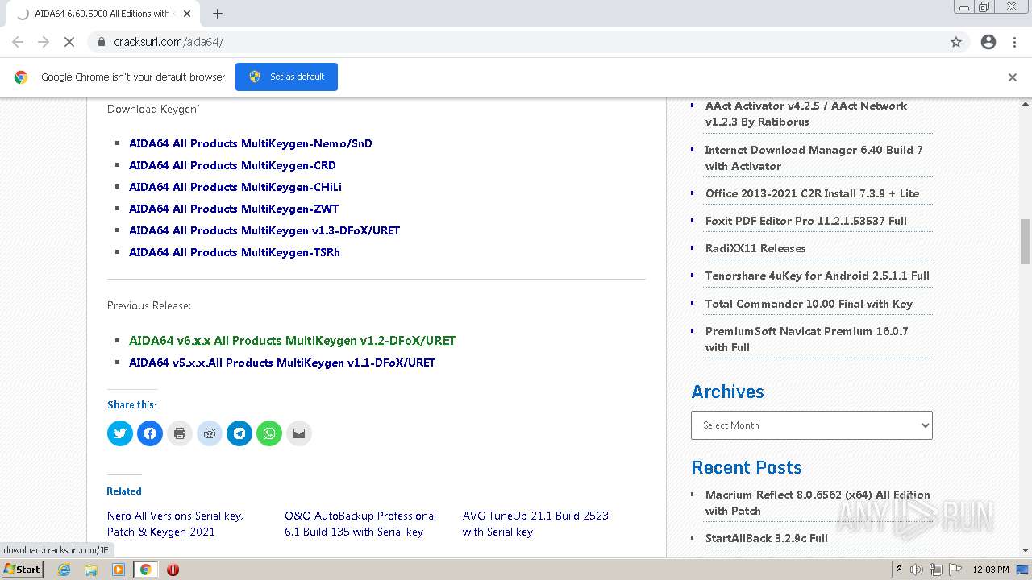Click the address bar URL

point(169,42)
